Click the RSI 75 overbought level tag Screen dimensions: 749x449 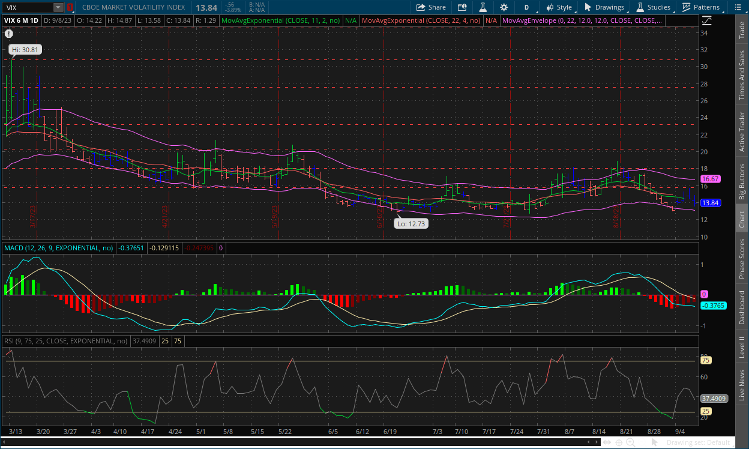click(x=706, y=360)
